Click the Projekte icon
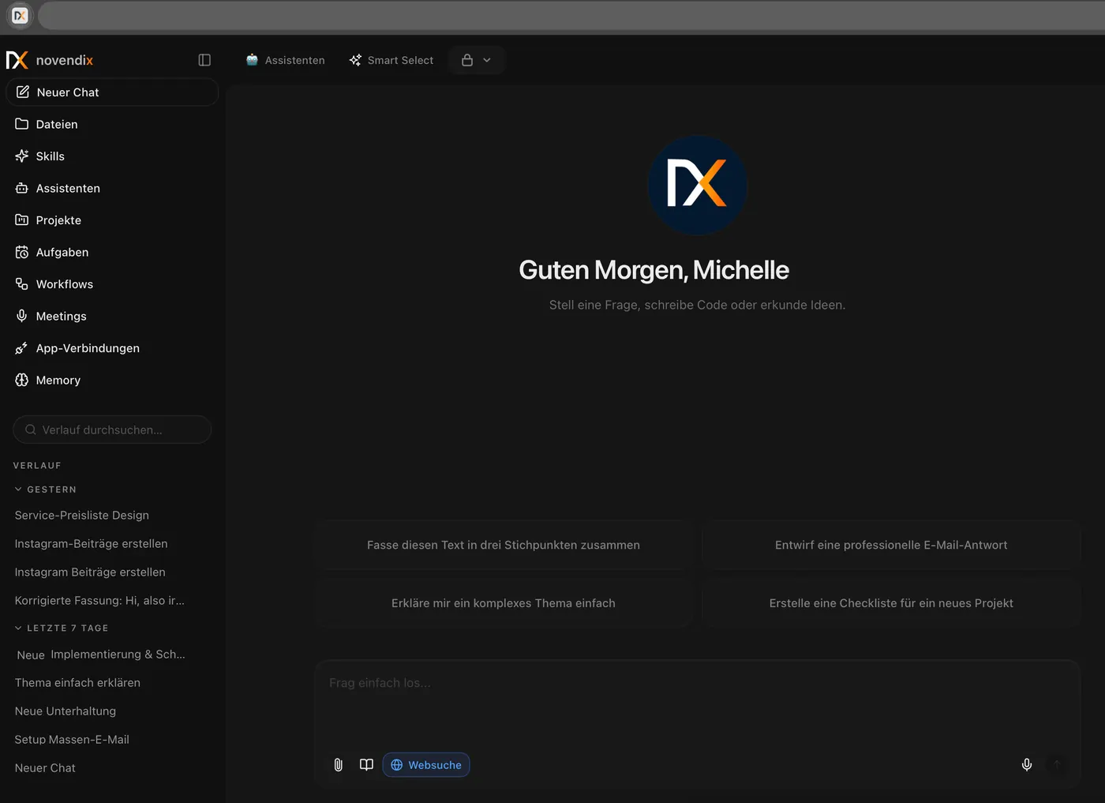 point(22,220)
